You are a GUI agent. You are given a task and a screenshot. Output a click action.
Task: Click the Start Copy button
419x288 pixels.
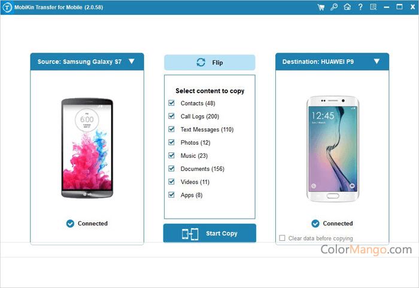point(209,234)
